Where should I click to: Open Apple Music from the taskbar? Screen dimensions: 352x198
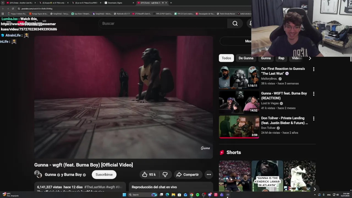[216, 195]
